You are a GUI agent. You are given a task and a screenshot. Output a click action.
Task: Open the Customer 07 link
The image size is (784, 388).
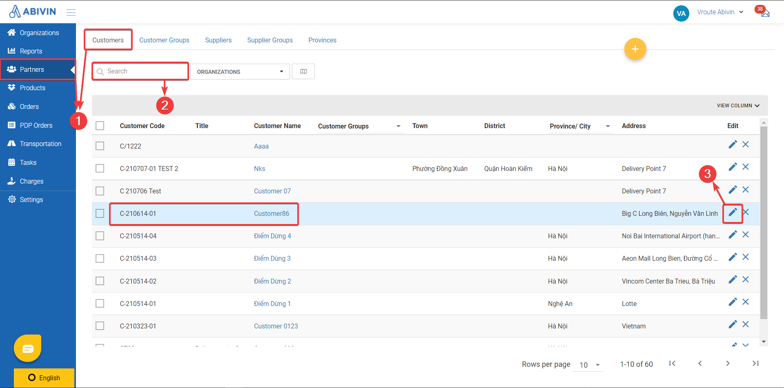click(x=272, y=191)
